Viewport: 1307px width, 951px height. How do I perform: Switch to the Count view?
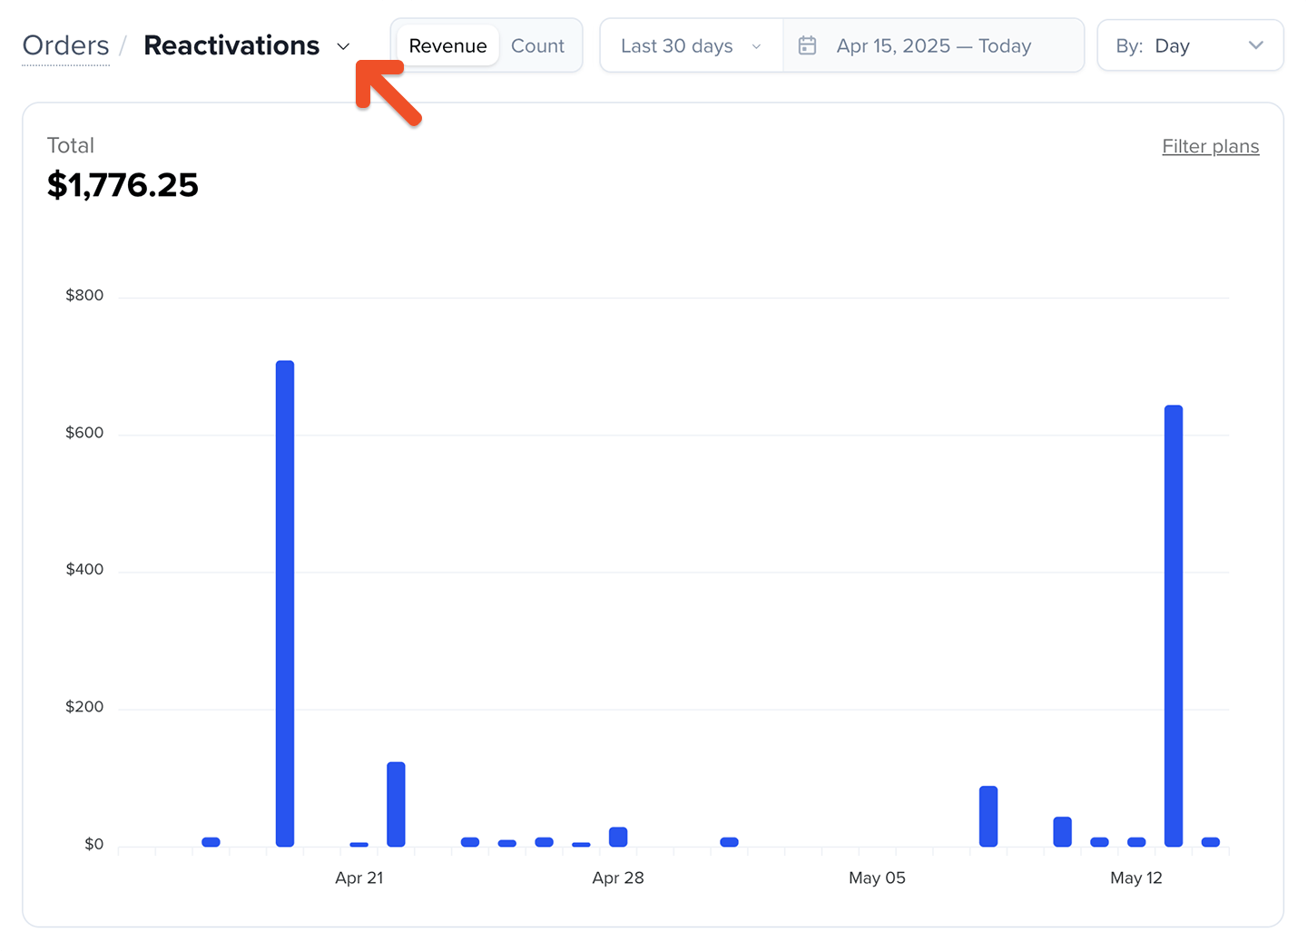coord(537,44)
